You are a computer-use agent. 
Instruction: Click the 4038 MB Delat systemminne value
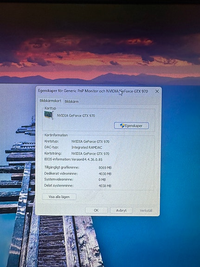click(x=105, y=186)
